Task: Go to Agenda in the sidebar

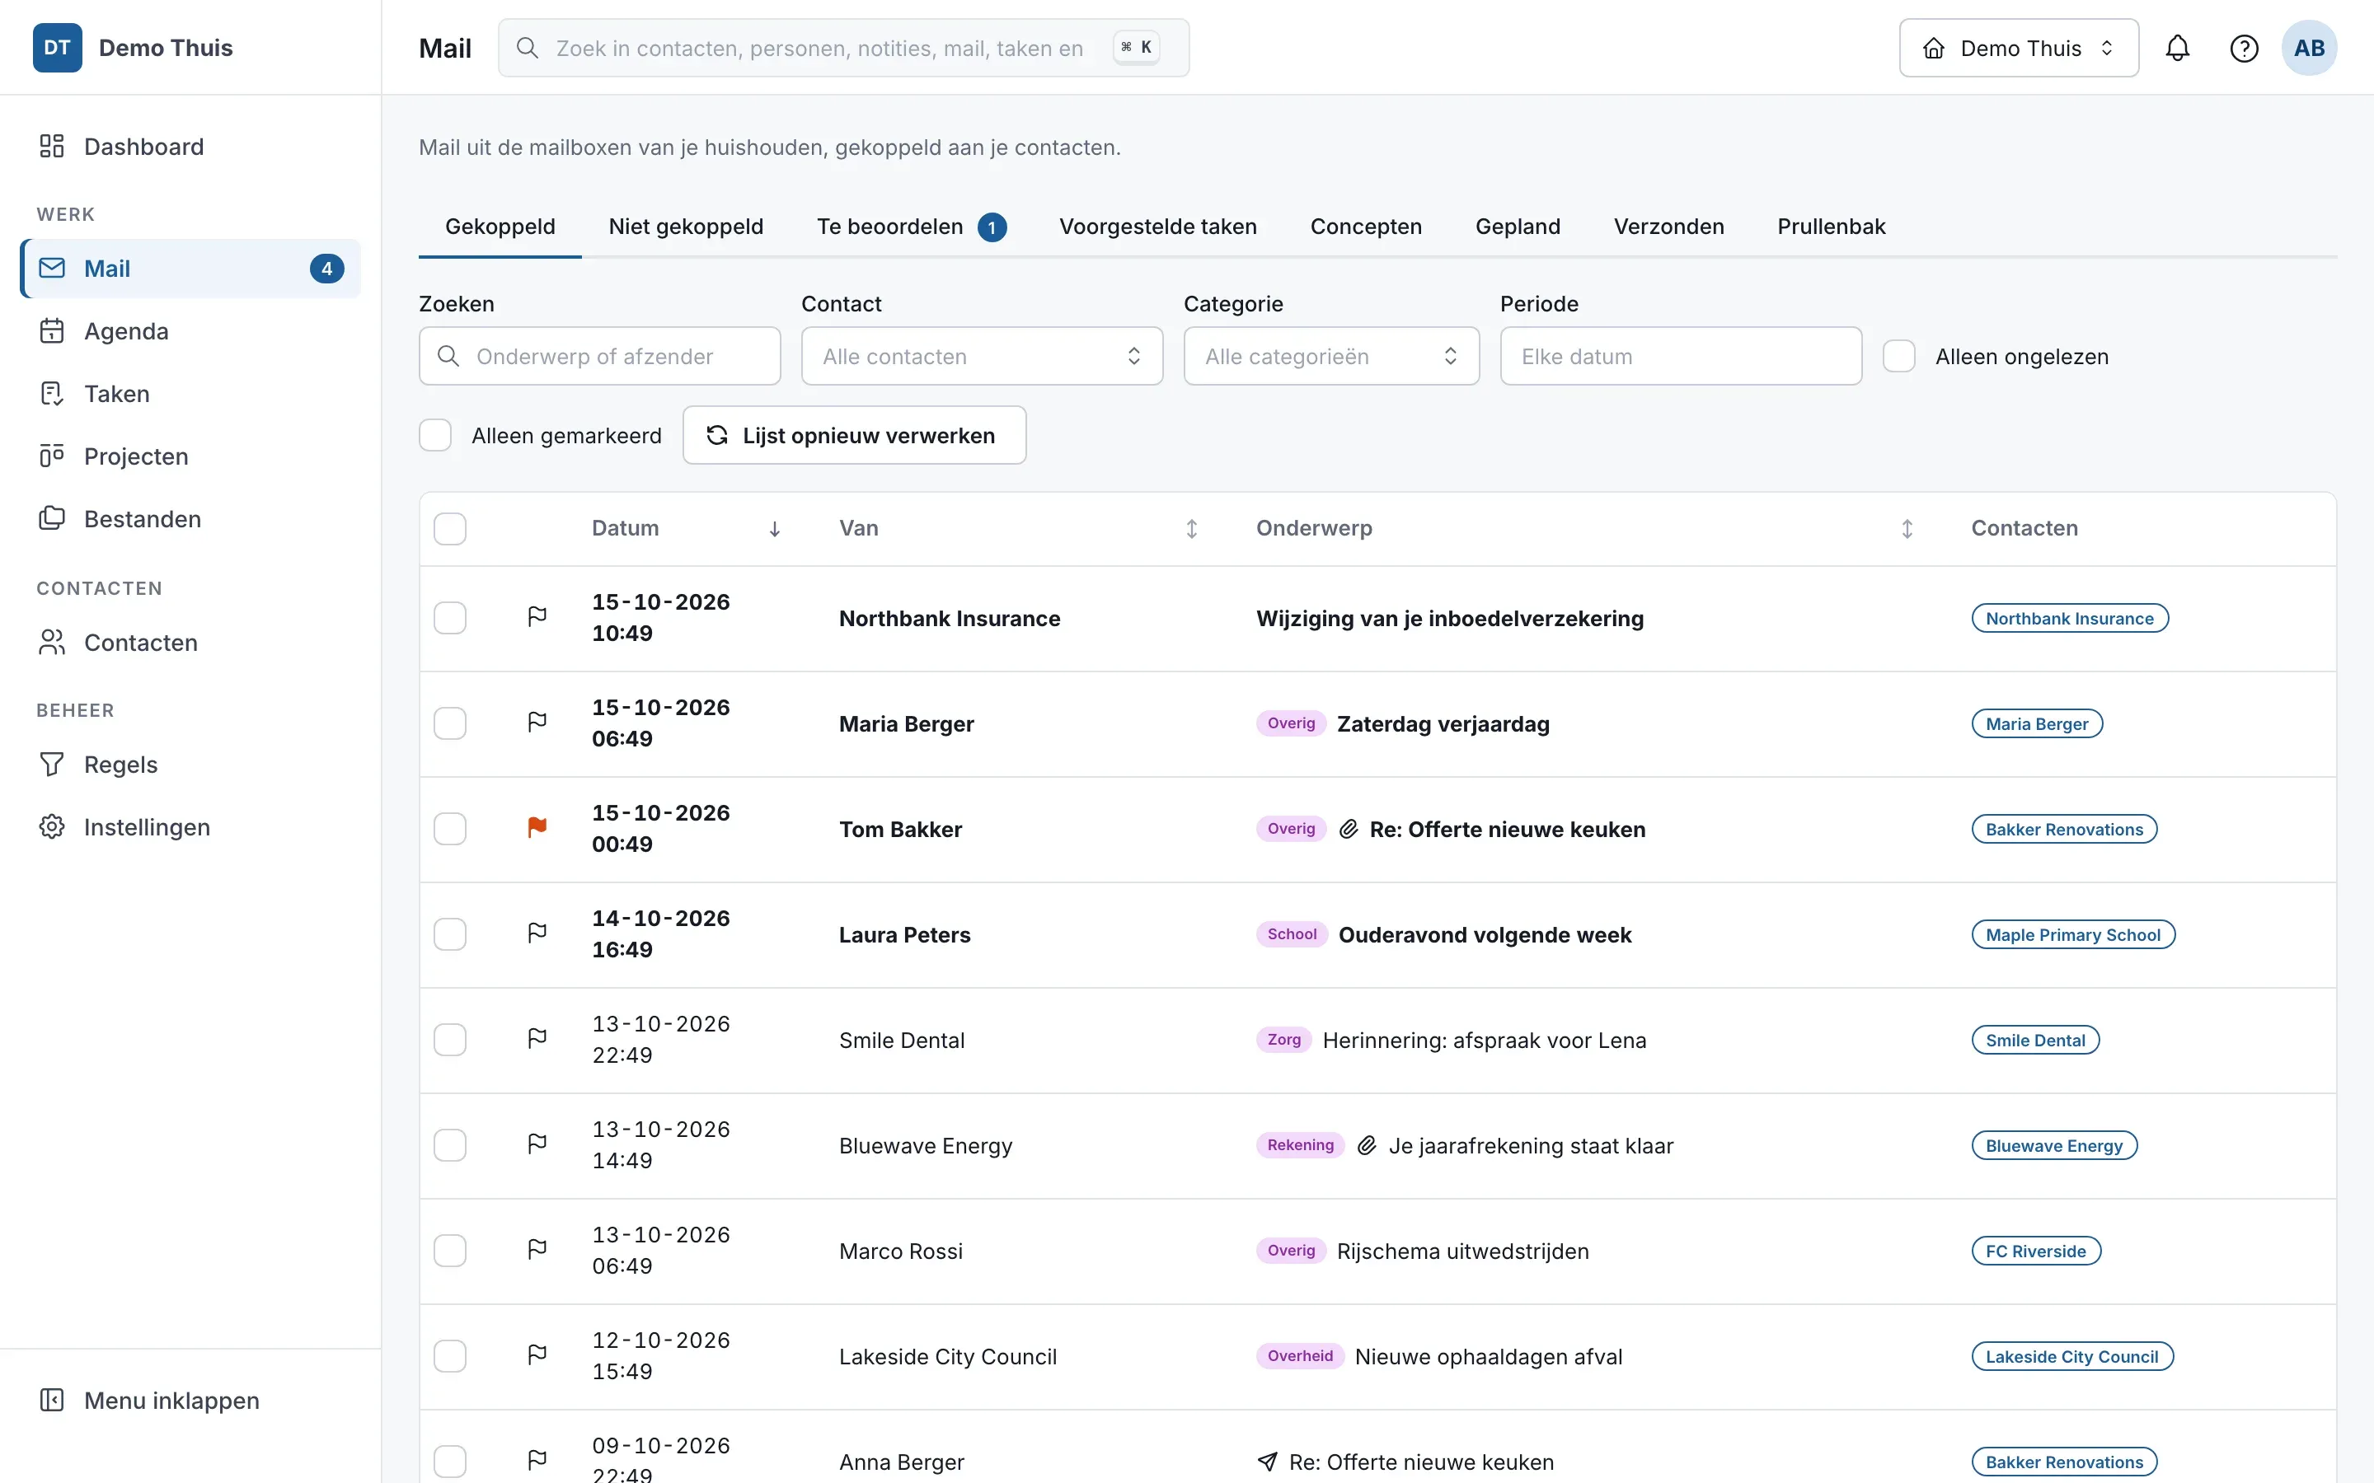Action: 190,330
